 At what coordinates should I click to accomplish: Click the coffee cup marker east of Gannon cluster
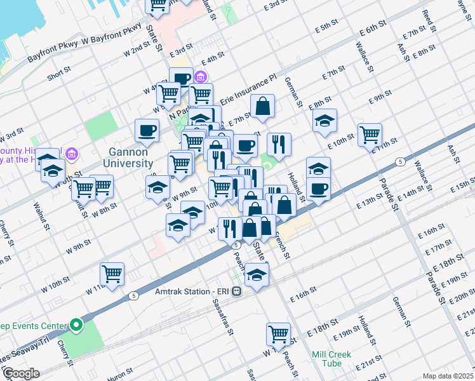coord(246,147)
